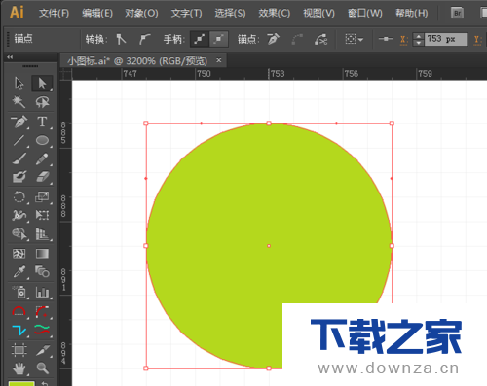
Task: Select the Warp tool
Action: pyautogui.click(x=19, y=215)
